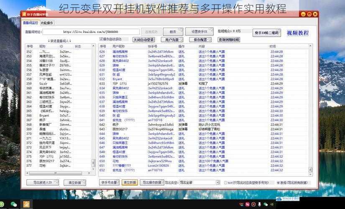The height and width of the screenshot is (209, 345).
Task: Click the 保存配置 button
Action: tap(200, 40)
